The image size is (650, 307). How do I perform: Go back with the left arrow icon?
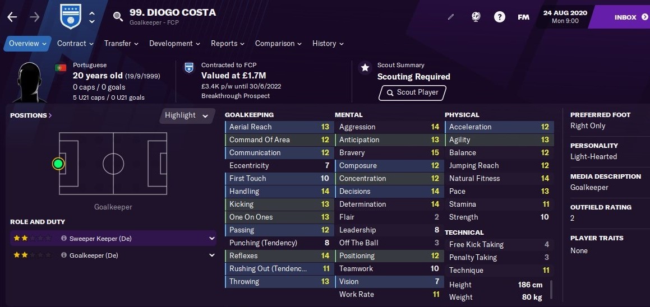point(12,17)
